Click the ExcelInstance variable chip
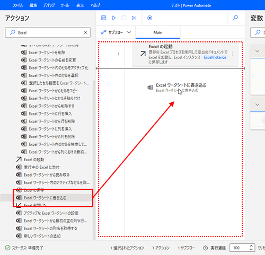The width and height of the screenshot is (265, 255). pyautogui.click(x=215, y=57)
